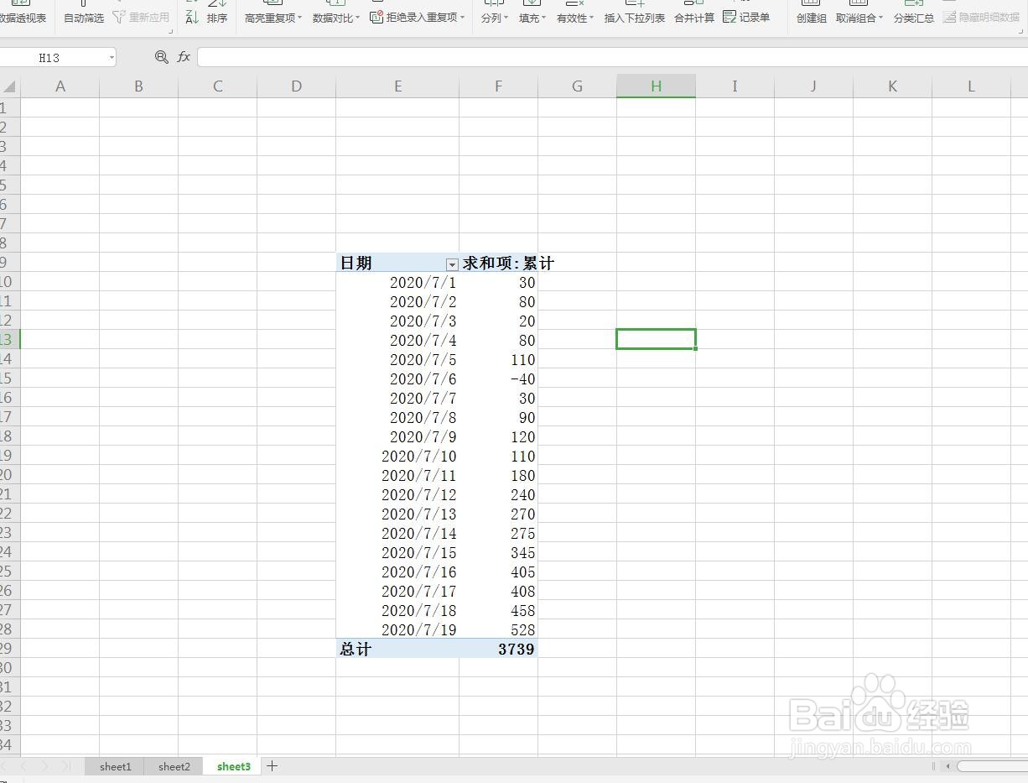This screenshot has height=783, width=1028.
Task: Add a new sheet with the + button
Action: (272, 766)
